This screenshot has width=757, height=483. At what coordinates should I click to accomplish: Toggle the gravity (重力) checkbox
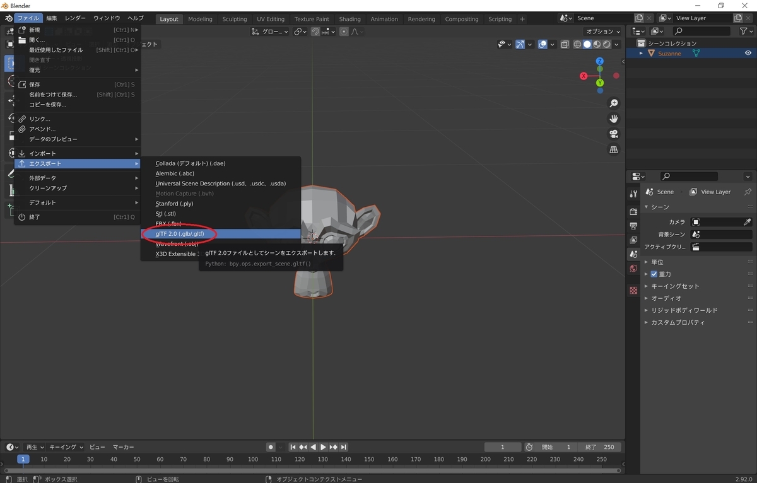[654, 274]
